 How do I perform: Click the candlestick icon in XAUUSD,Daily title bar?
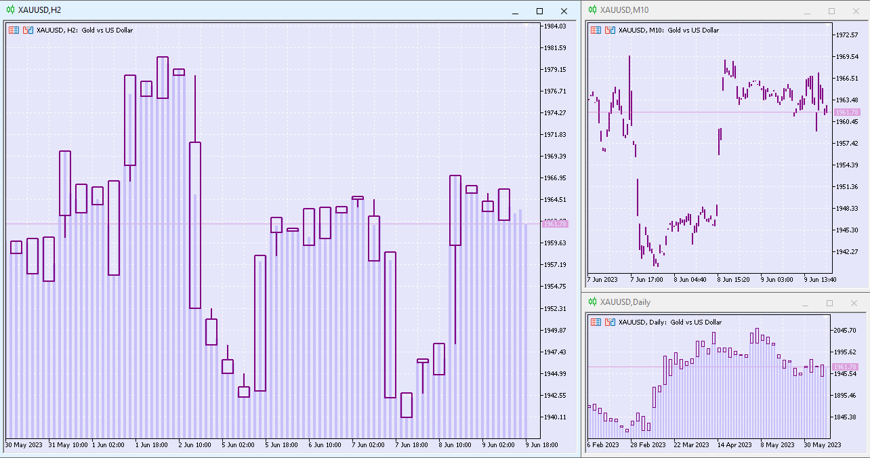point(593,302)
